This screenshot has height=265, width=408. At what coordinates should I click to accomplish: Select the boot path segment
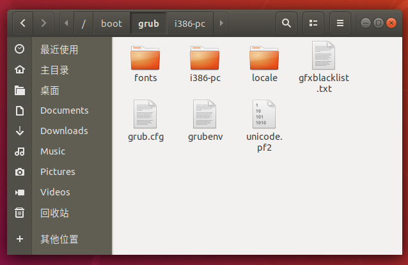tap(111, 23)
